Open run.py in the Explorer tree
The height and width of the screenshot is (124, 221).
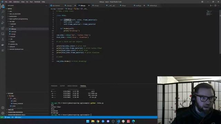click(x=13, y=34)
